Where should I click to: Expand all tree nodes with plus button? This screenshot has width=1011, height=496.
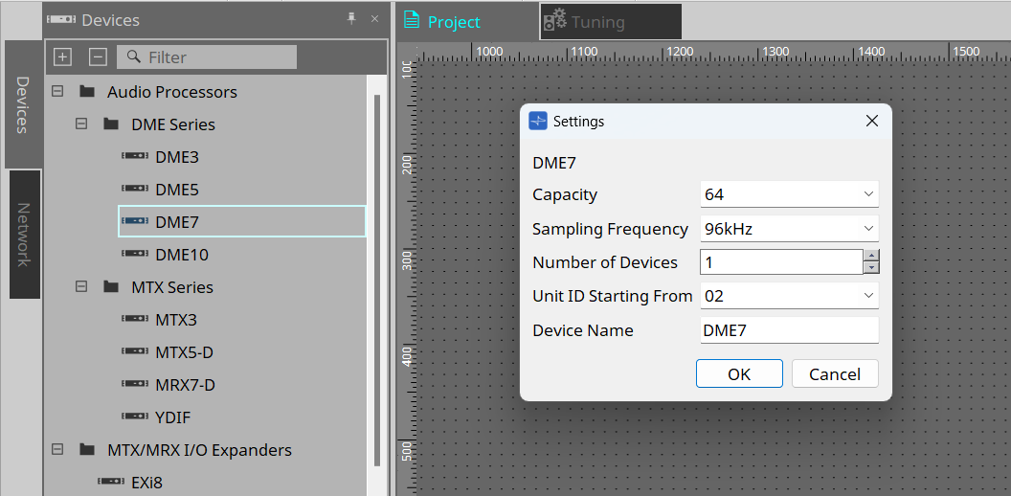(x=62, y=56)
